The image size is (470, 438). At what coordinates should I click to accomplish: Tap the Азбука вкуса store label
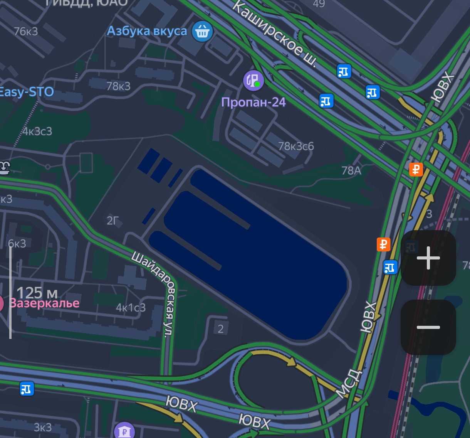147,31
